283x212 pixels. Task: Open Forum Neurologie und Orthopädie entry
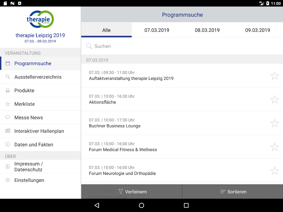tap(182, 171)
